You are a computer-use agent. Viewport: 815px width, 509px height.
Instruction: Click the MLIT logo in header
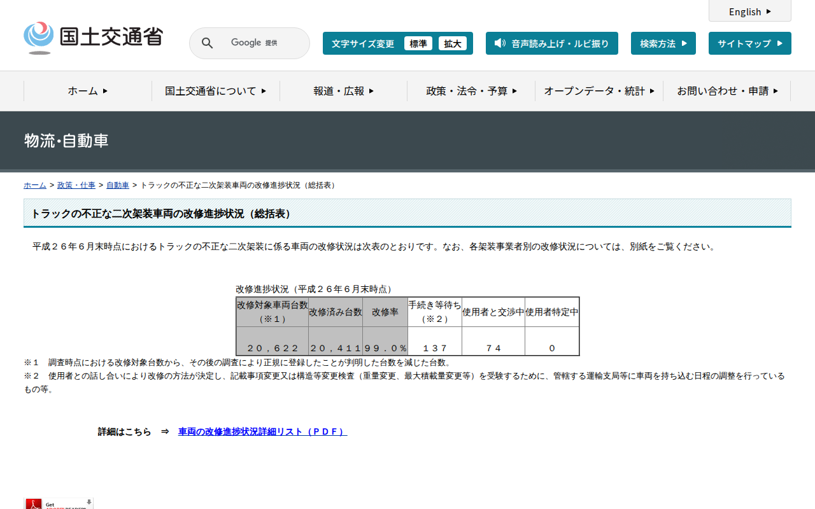[94, 38]
